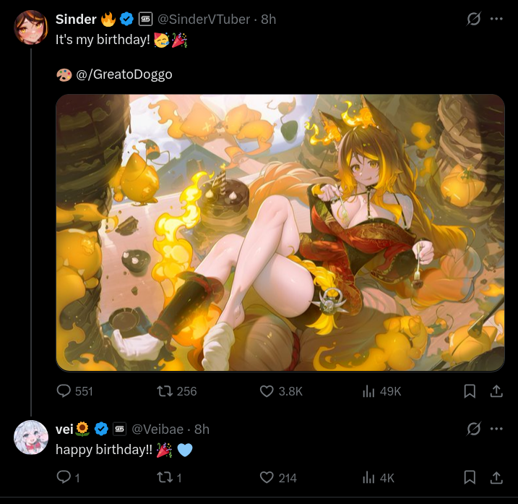This screenshot has height=504, width=518.
Task: Retweet vei's happy birthday reply
Action: pos(169,477)
